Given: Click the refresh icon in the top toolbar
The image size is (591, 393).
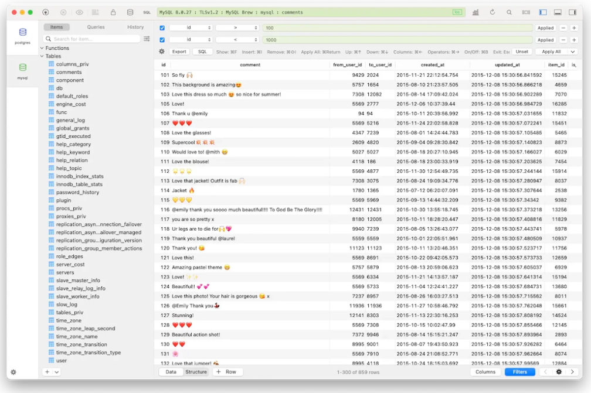Looking at the screenshot, I should pos(492,12).
